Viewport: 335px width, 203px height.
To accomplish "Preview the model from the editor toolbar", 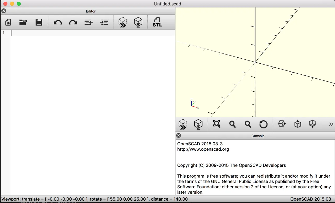I will click(123, 22).
